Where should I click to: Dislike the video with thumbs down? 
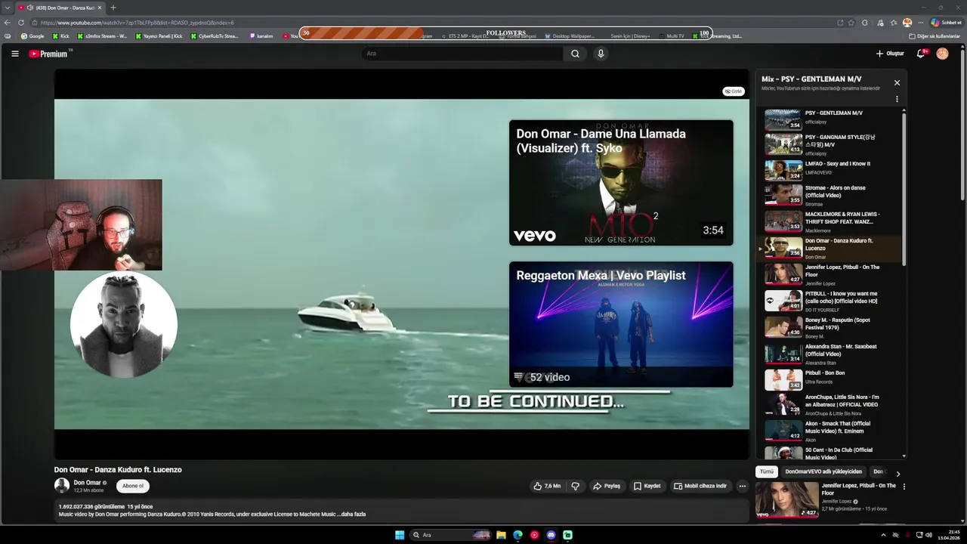pyautogui.click(x=575, y=486)
